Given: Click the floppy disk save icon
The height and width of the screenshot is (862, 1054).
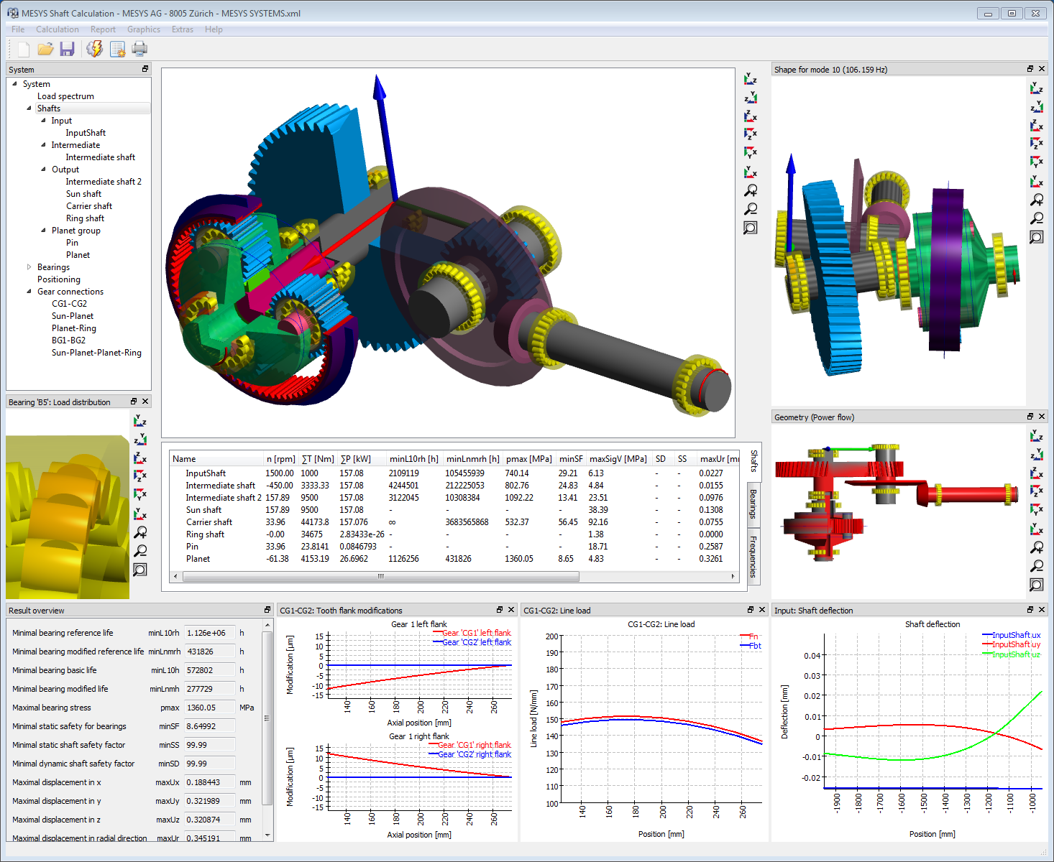Looking at the screenshot, I should (x=68, y=49).
